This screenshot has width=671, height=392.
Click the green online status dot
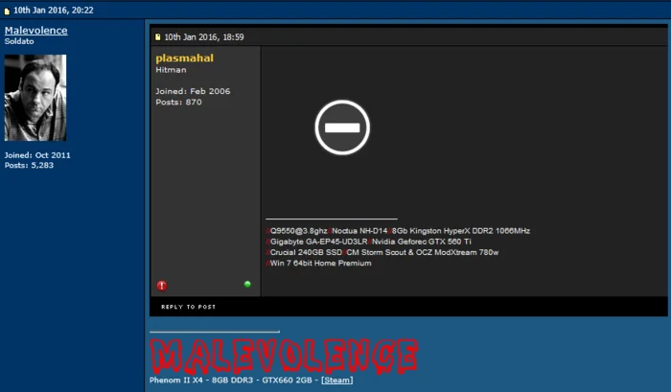247,284
